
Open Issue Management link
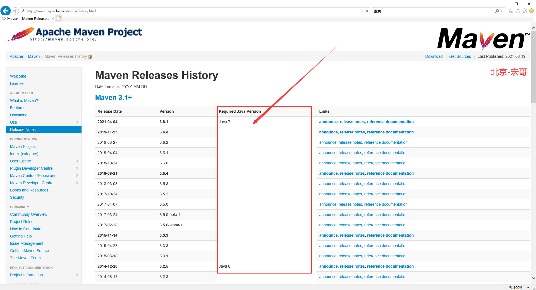27,243
